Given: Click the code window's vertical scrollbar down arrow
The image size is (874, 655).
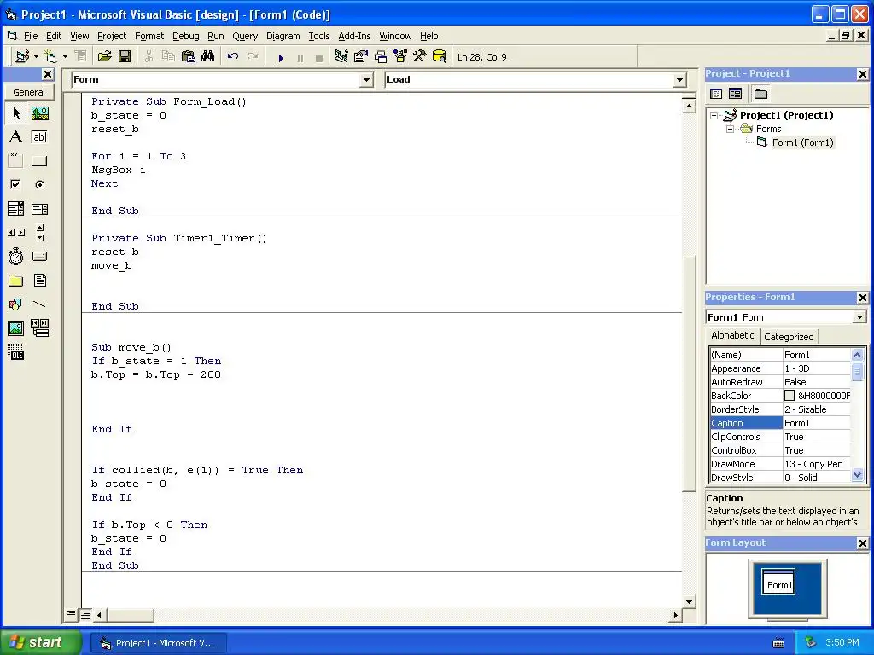Looking at the screenshot, I should (689, 602).
